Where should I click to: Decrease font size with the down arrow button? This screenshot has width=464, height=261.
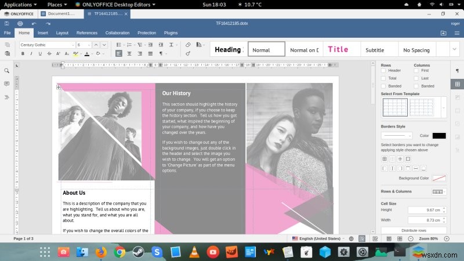[104, 45]
